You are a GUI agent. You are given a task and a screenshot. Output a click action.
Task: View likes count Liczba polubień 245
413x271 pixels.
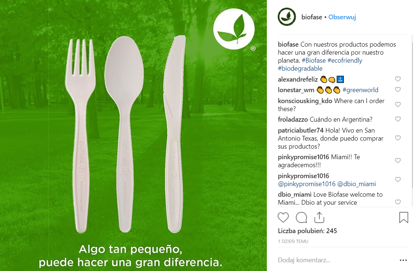point(307,231)
